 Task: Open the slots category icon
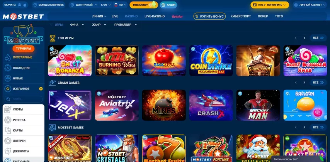point(8,110)
